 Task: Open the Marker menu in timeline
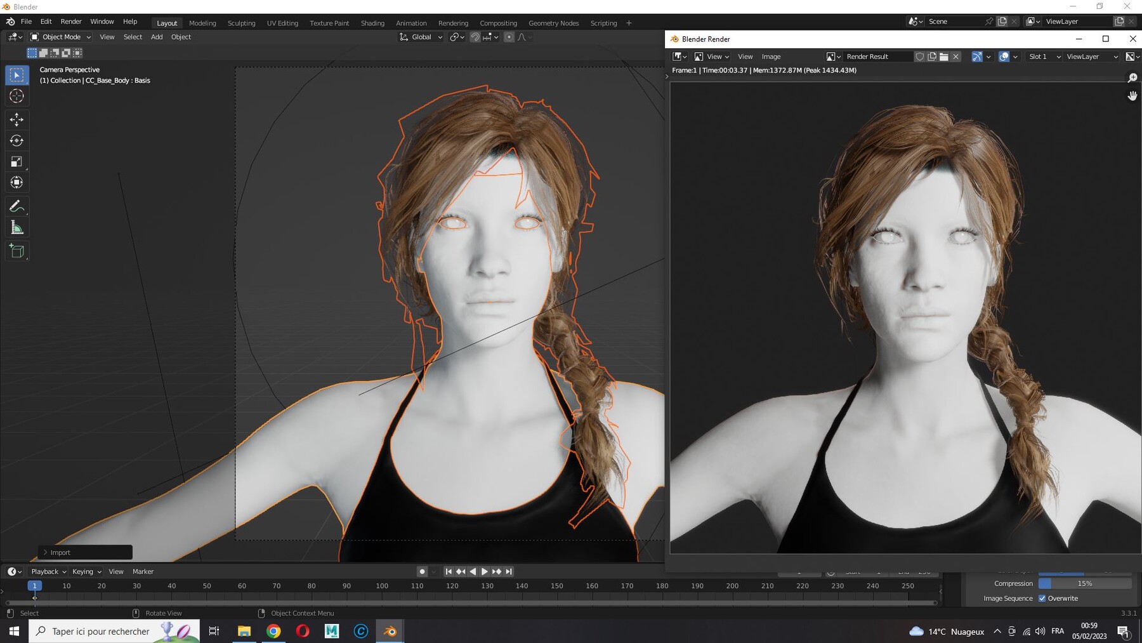[x=143, y=571]
